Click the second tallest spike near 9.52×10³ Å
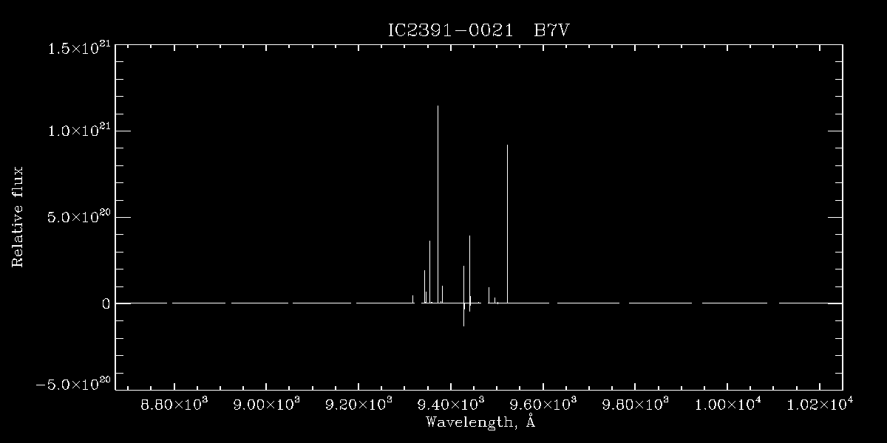This screenshot has width=887, height=443. click(x=507, y=224)
